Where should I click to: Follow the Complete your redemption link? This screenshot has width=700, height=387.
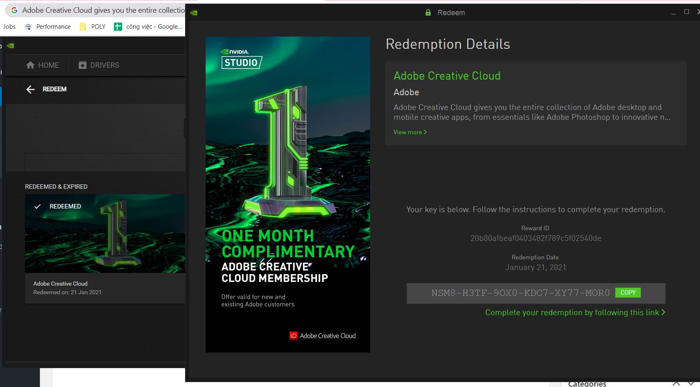point(575,313)
